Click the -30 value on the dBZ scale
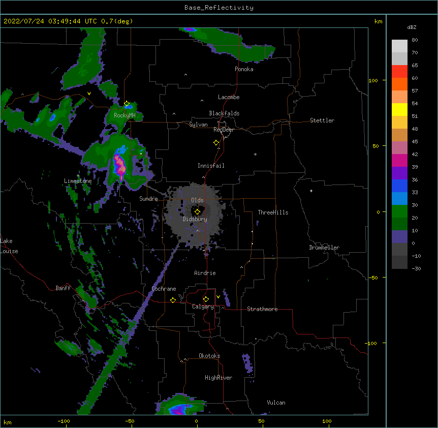 coord(416,268)
